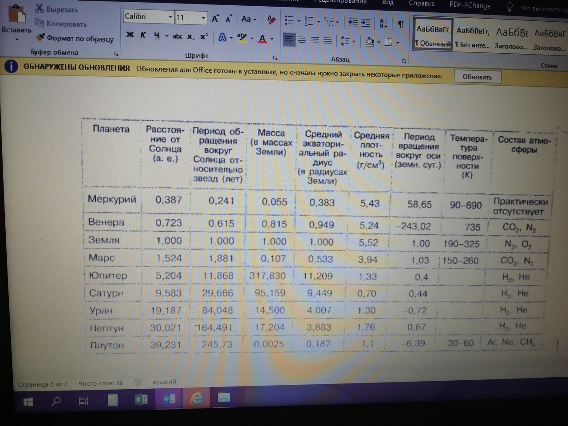Screen dimensions: 568x426
Task: Clear all formatting with the eraser icon
Action: (271, 20)
